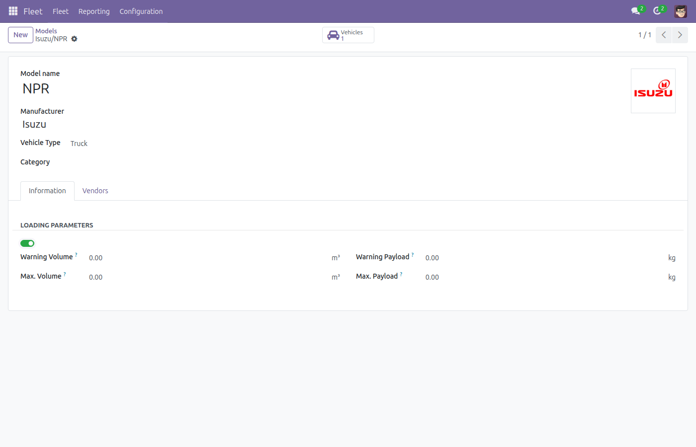Toggle the loading parameters switch
The height and width of the screenshot is (447, 696).
click(27, 243)
